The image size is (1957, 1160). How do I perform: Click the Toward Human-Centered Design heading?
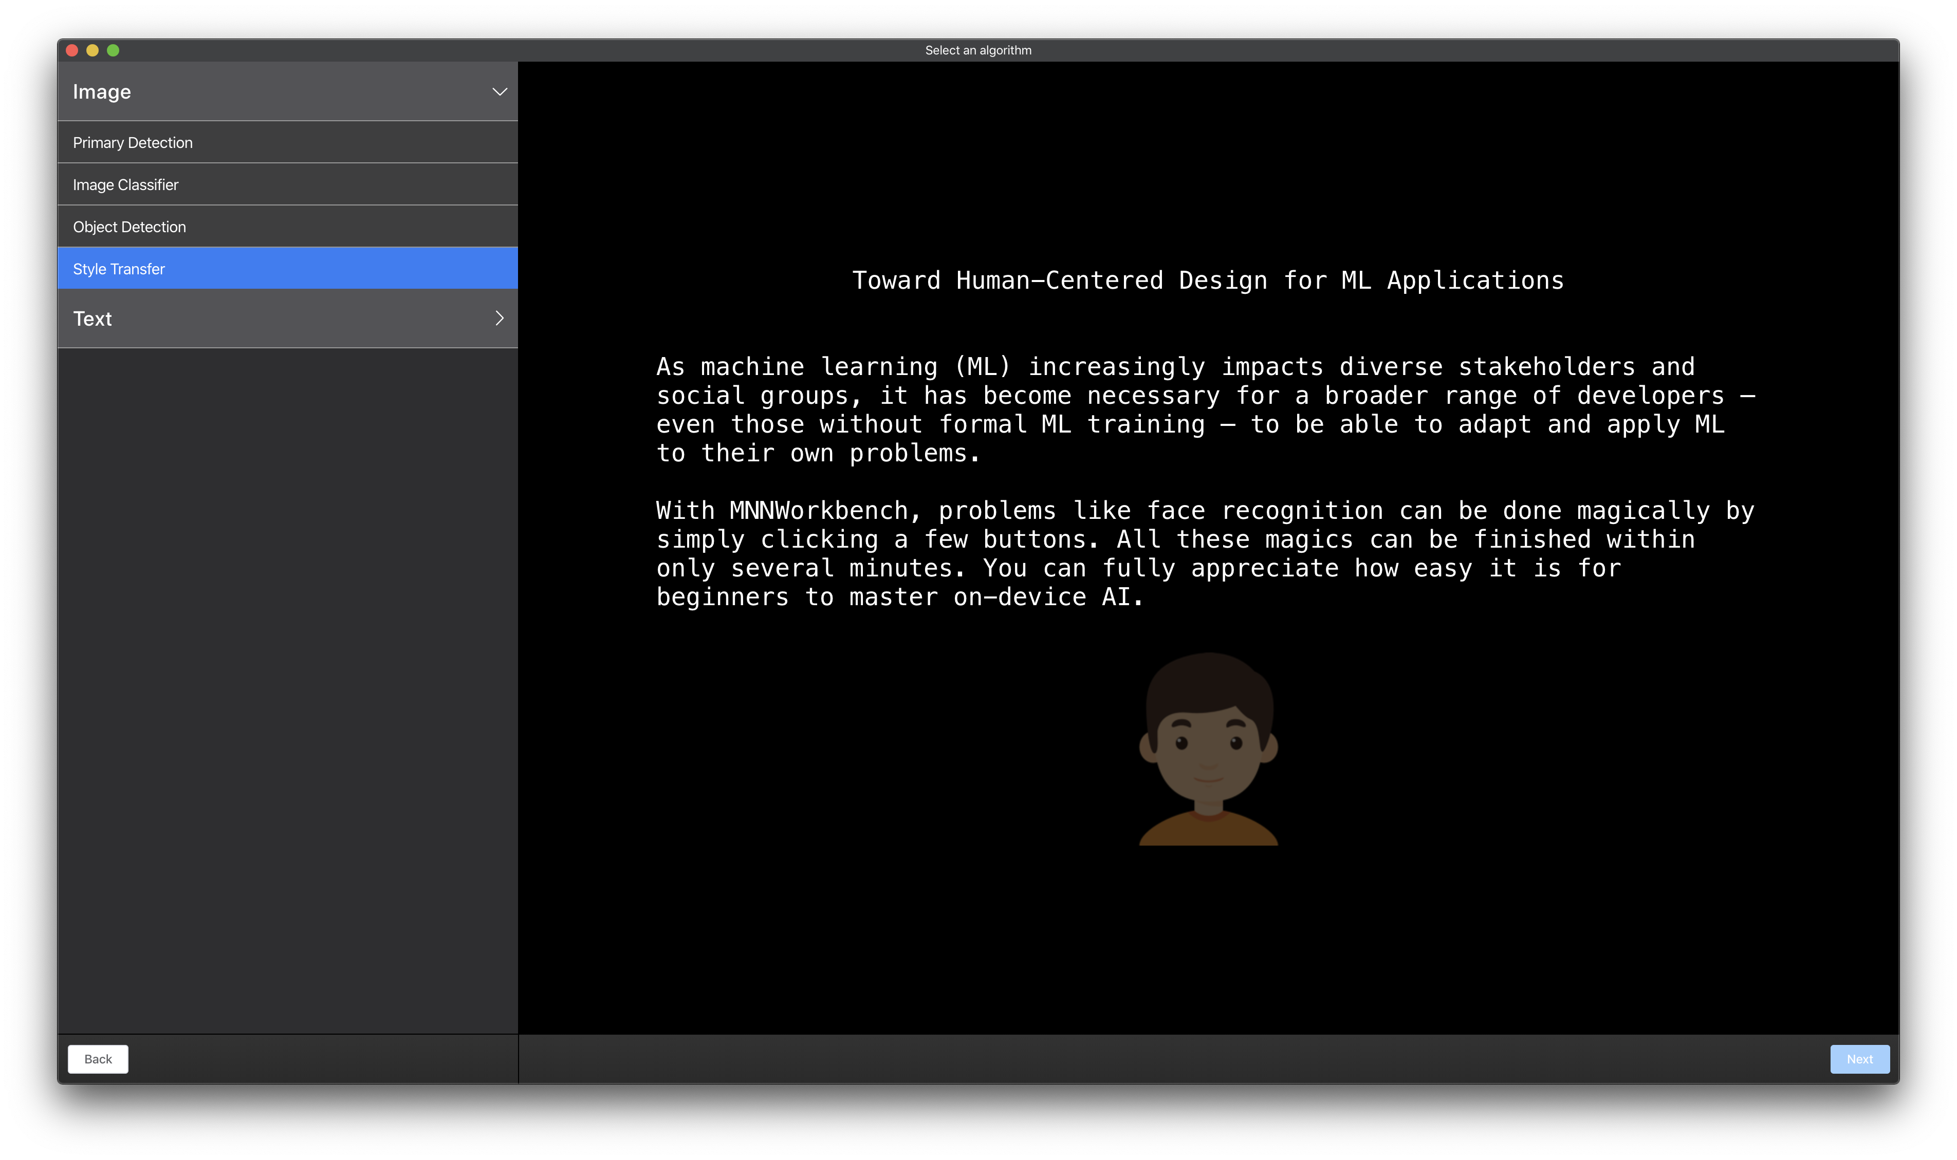(x=1208, y=280)
